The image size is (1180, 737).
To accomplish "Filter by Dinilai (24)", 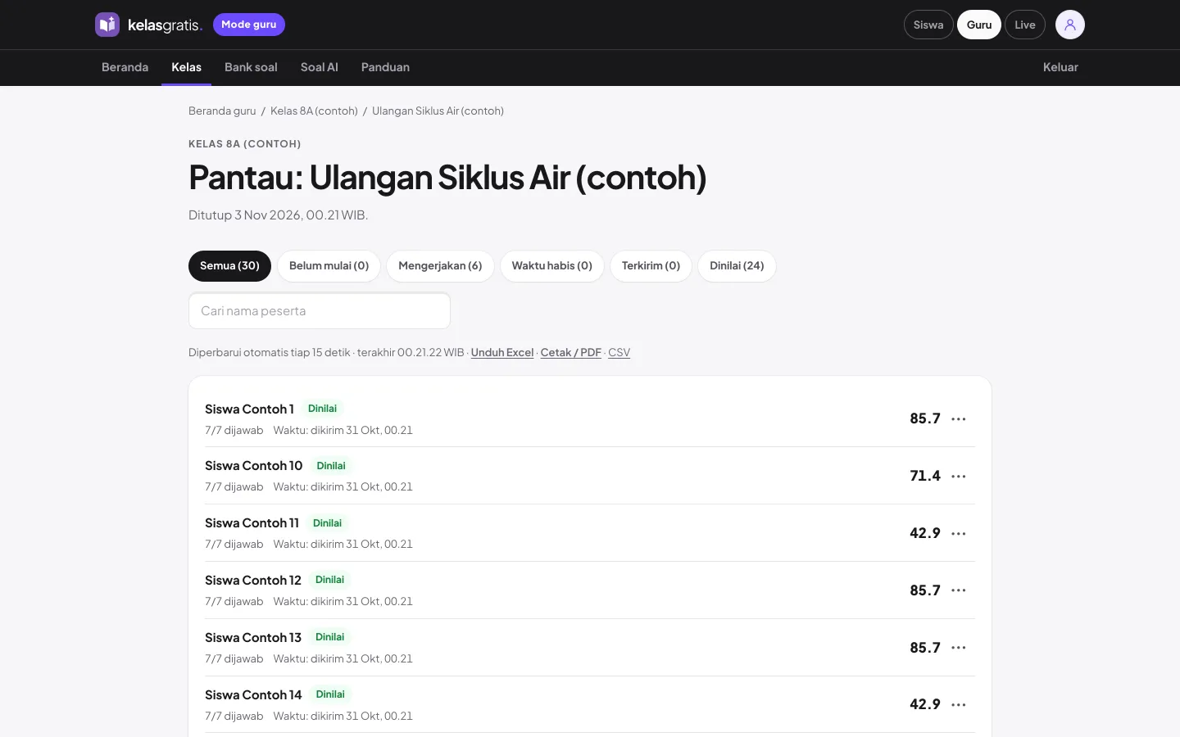I will click(x=737, y=266).
